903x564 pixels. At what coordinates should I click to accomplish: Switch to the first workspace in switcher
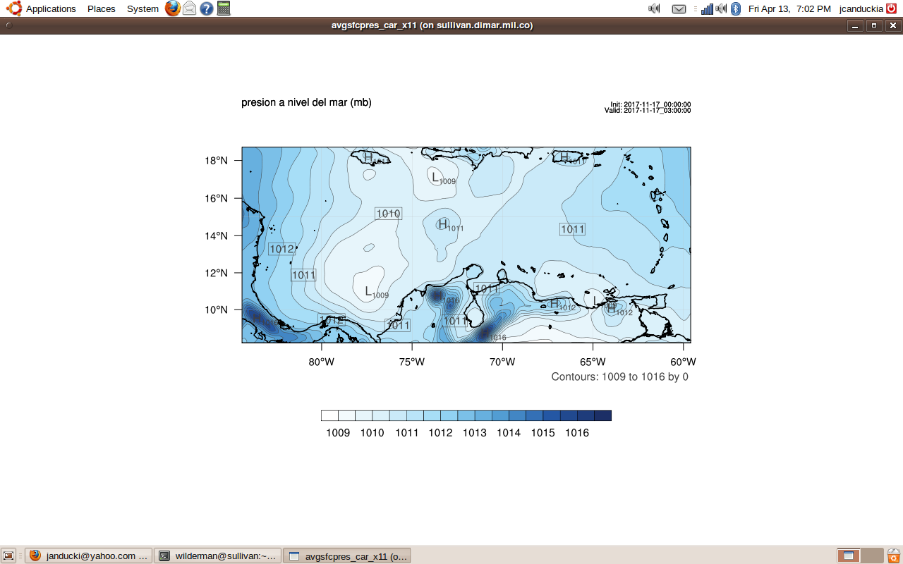point(849,556)
